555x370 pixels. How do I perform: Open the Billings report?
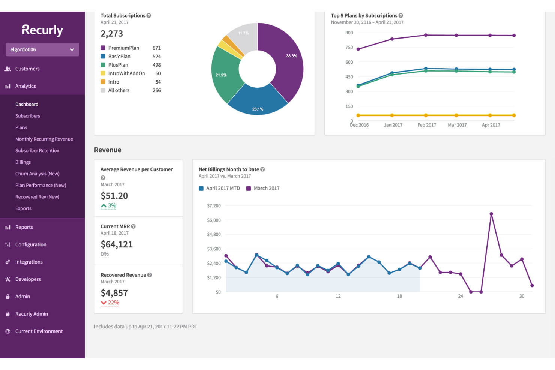pos(23,162)
